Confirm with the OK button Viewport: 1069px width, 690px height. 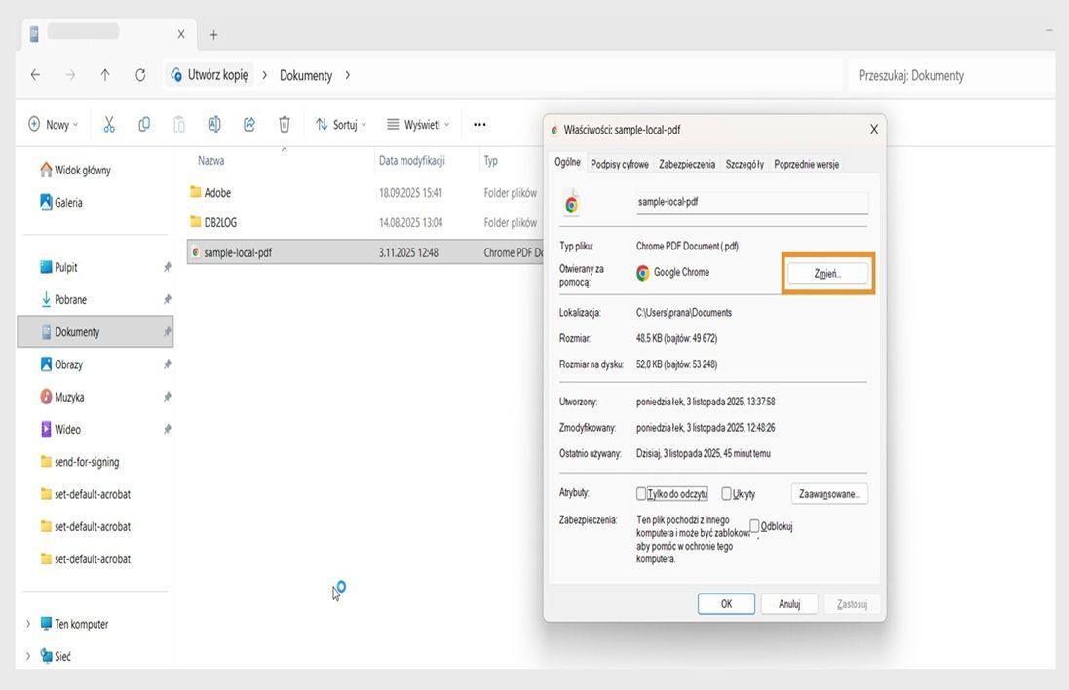[x=726, y=604]
